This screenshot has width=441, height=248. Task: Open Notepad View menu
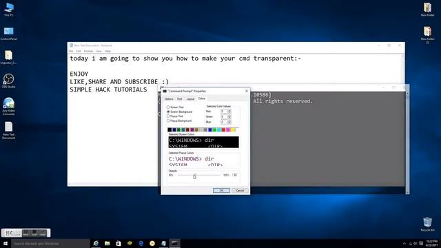point(99,51)
